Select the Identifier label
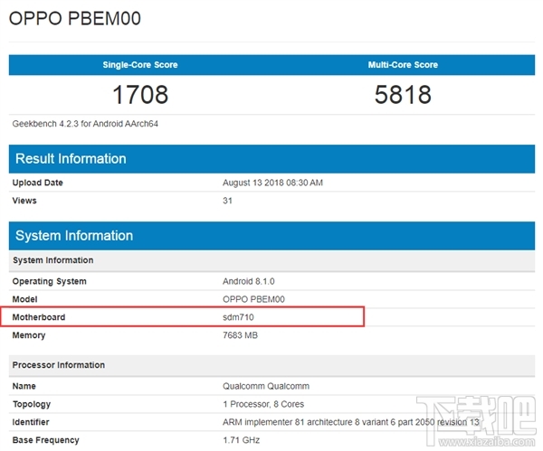The width and height of the screenshot is (543, 451). point(31,422)
